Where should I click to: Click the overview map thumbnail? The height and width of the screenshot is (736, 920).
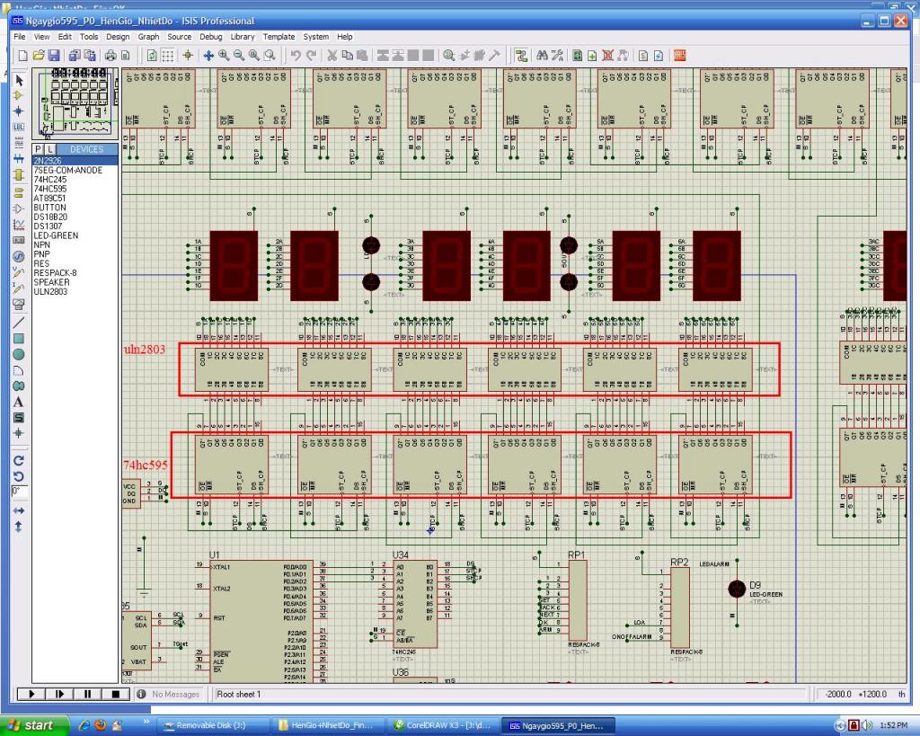[x=75, y=102]
